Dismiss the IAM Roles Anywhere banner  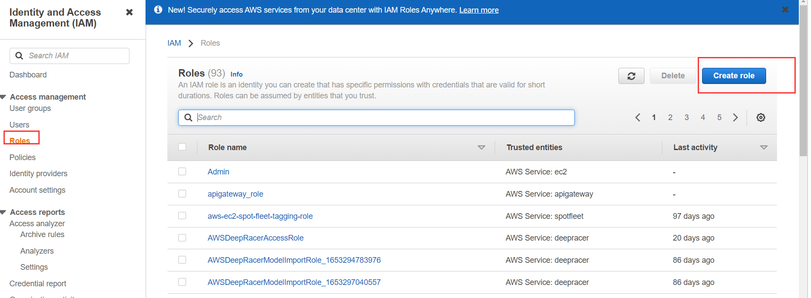point(785,10)
